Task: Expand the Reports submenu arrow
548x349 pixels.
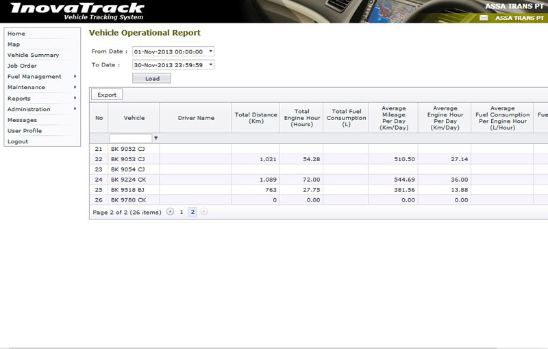Action: tap(75, 98)
